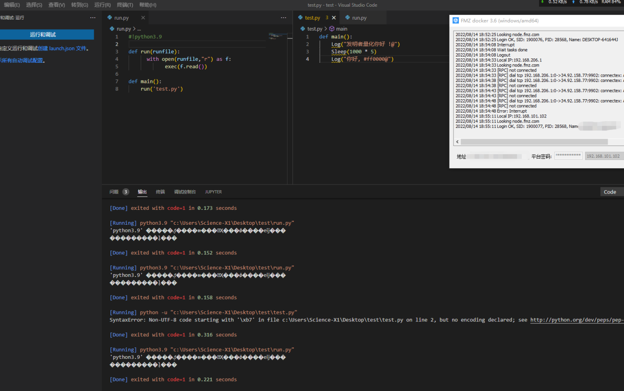This screenshot has height=391, width=624.
Task: Click the left scroll arrow in FMZ log
Action: pyautogui.click(x=457, y=142)
